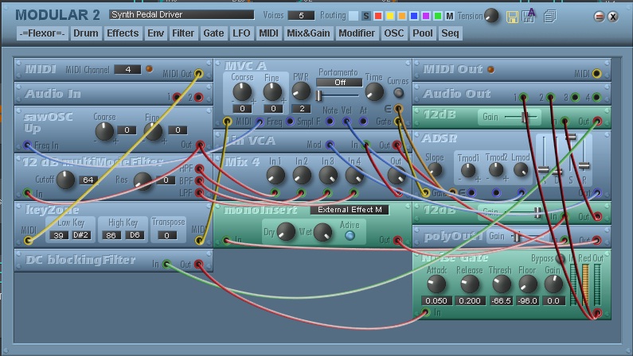Open the -=Flexor=- module menu

coord(42,33)
